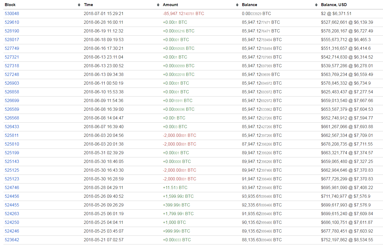Screen dimensions: 383x246
Task: Select USD value $752,197,862 @ $8,534.55
Action: tap(347, 240)
